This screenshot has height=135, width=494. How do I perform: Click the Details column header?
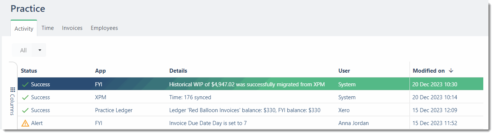pyautogui.click(x=178, y=71)
